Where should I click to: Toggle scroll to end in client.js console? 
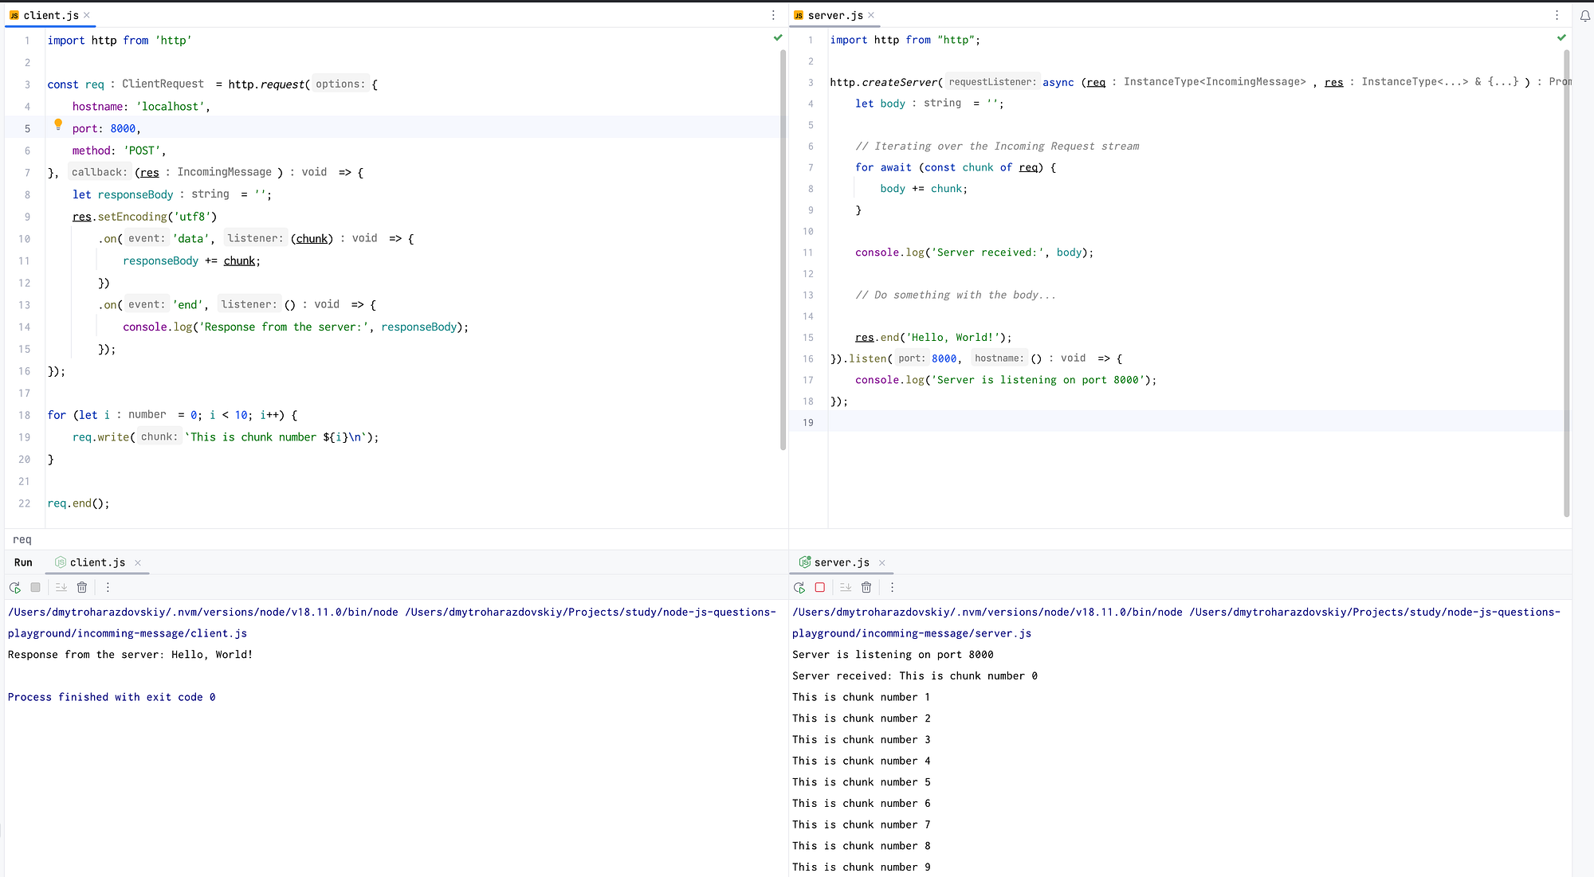61,587
